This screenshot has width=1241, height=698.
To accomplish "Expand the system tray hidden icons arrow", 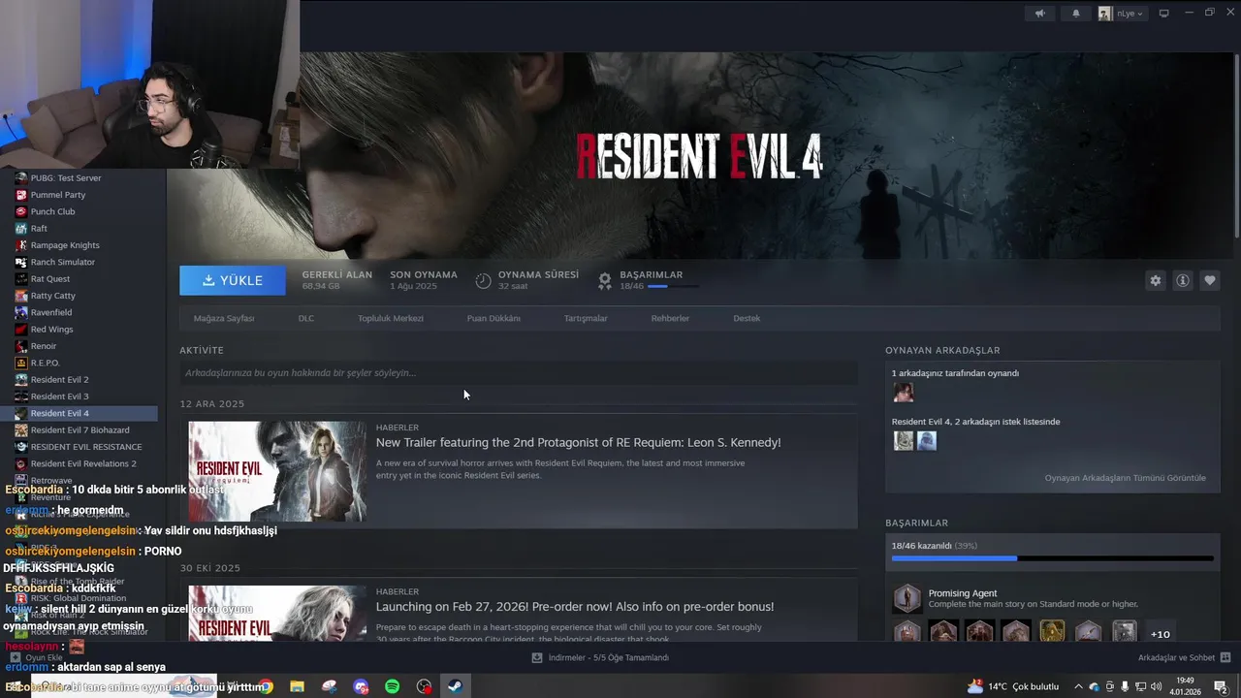I will coord(1078,686).
